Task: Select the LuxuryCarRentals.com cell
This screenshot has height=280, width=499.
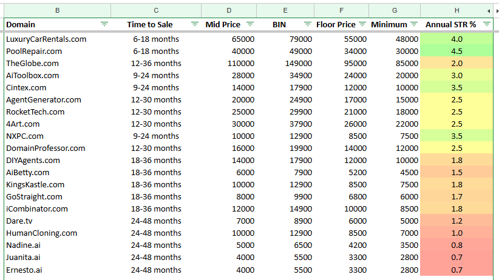Action: click(x=57, y=39)
